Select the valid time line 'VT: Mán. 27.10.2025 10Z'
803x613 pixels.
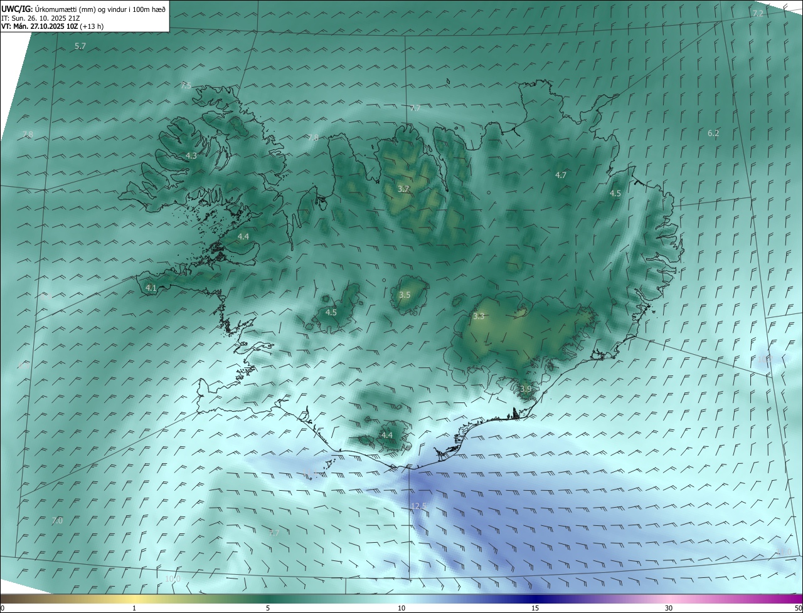(40, 26)
